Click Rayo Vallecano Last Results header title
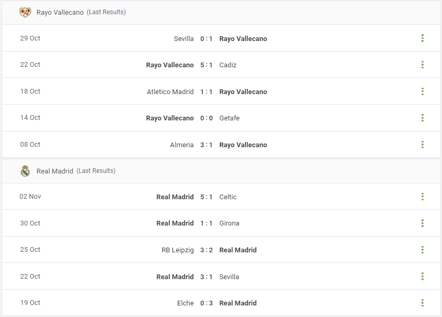This screenshot has height=317, width=442. click(x=81, y=12)
